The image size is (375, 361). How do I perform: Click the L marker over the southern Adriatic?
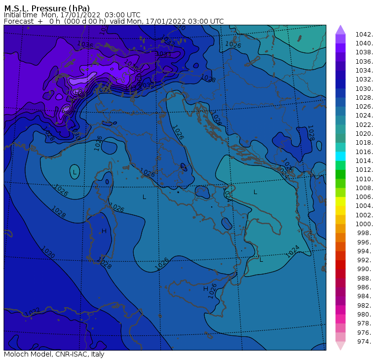click(256, 192)
